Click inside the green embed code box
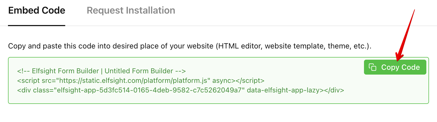Screen dimensions: 437x122 pyautogui.click(x=218, y=80)
